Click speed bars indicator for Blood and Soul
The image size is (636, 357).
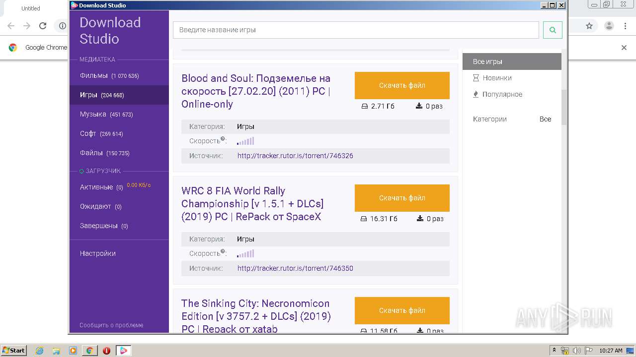tap(245, 141)
